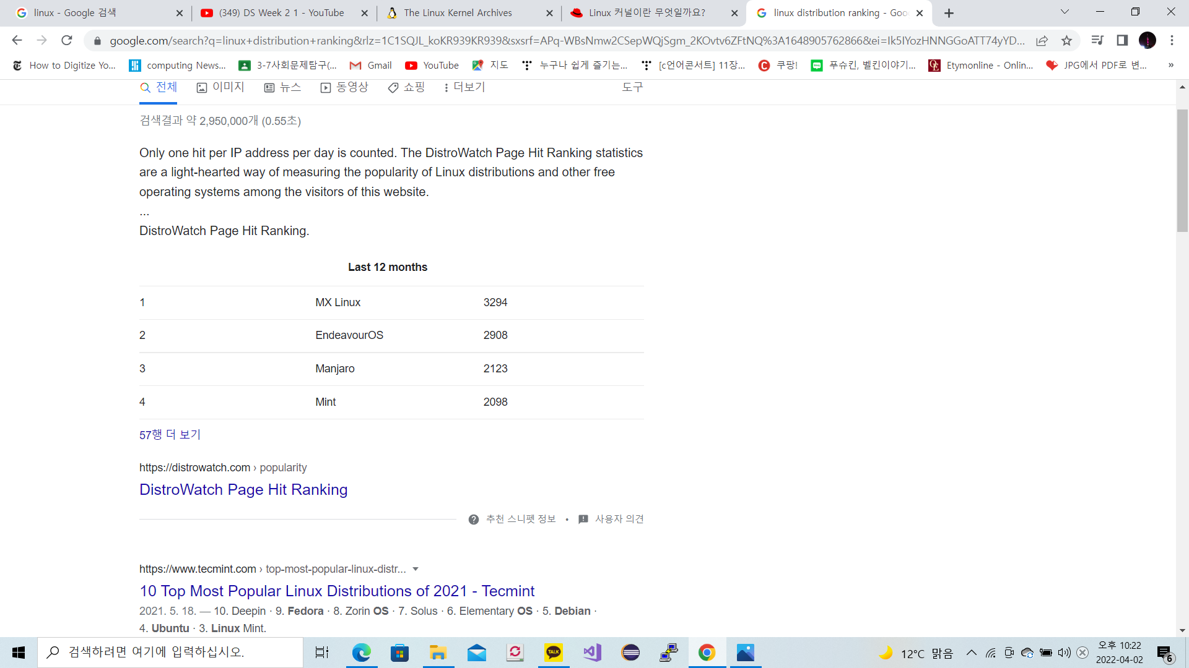Open Eclipse IDE from taskbar
The image size is (1189, 668).
[630, 653]
